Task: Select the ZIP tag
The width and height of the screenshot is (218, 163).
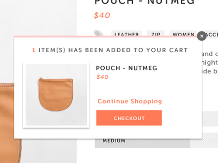Action: (x=156, y=33)
